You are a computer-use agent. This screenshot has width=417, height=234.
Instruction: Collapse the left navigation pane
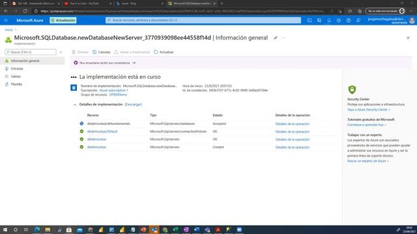click(x=61, y=52)
